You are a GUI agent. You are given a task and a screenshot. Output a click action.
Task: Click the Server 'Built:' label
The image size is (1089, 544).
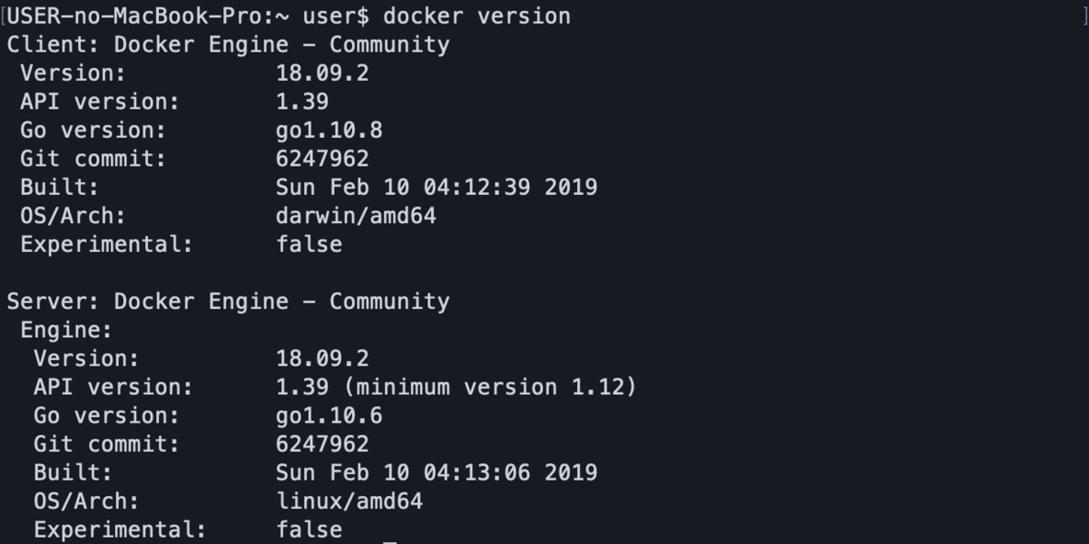tap(74, 472)
